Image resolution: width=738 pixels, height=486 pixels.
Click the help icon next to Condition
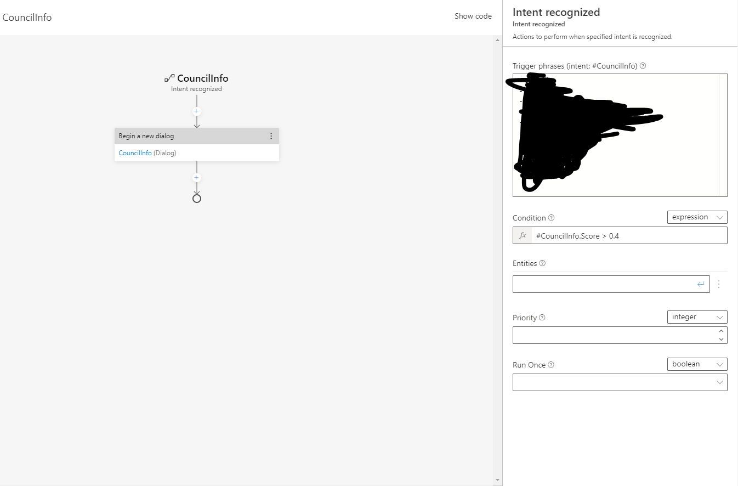coord(551,217)
